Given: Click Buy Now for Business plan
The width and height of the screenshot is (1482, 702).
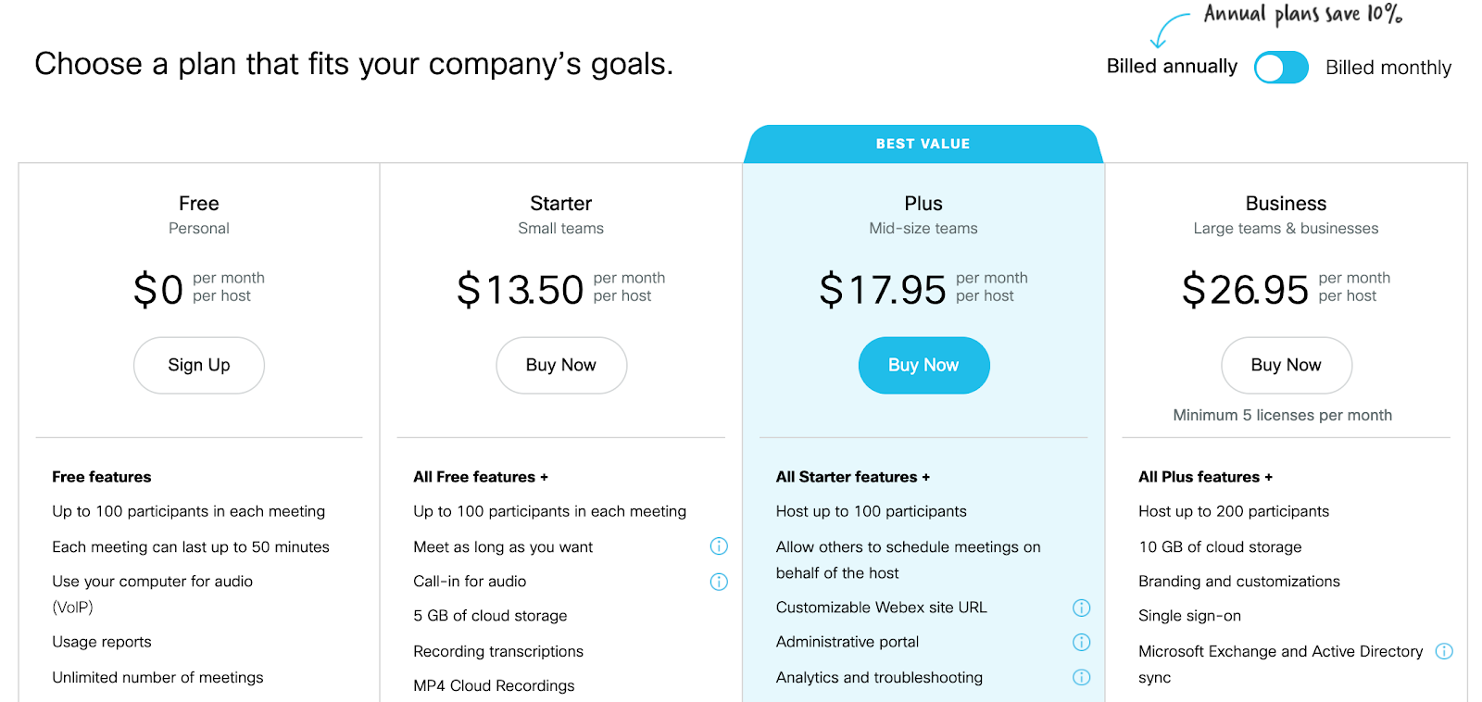Looking at the screenshot, I should 1286,365.
